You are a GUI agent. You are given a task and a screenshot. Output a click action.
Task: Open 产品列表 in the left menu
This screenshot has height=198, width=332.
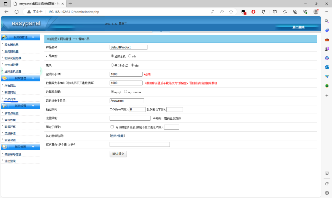pos(10,99)
